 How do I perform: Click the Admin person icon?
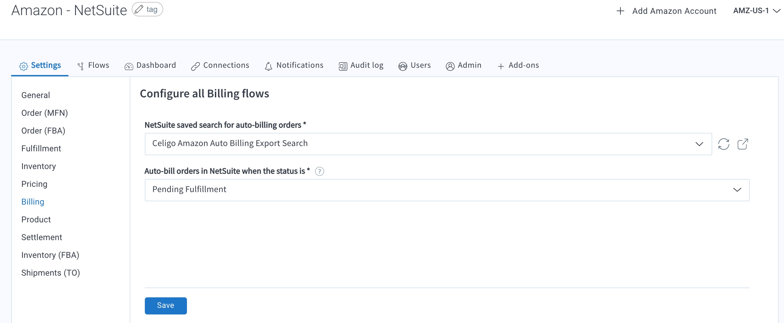[x=450, y=66]
